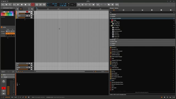Click the inspector mute button
The image size is (176, 99).
tap(4, 94)
